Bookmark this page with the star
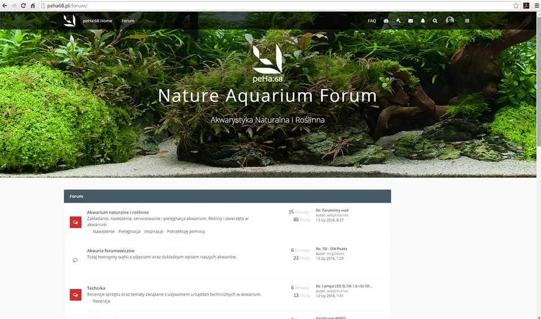This screenshot has width=541, height=319. [516, 6]
